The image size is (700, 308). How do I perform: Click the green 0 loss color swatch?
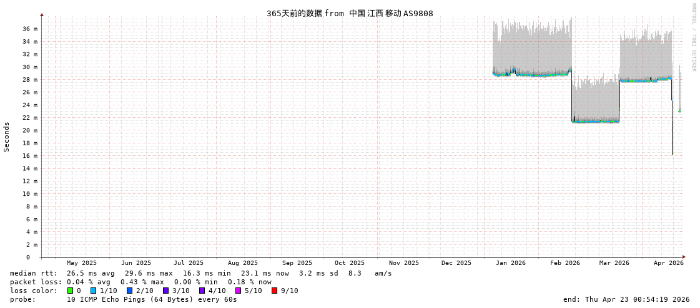pos(71,291)
